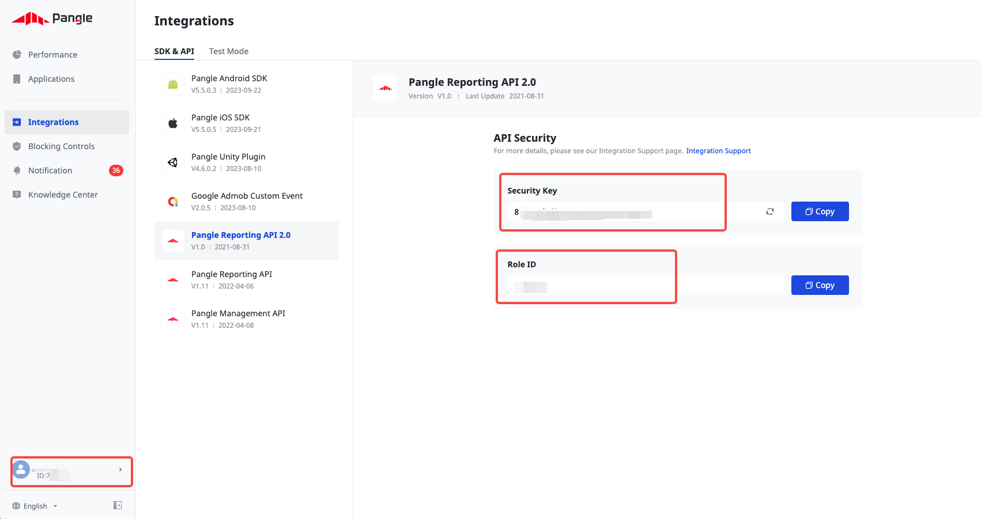Screen dimensions: 981x519
Task: Click the Android robot icon
Action: [173, 84]
